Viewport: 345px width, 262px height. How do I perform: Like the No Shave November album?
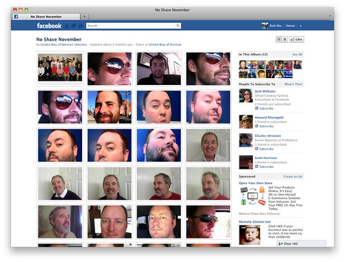(x=297, y=39)
